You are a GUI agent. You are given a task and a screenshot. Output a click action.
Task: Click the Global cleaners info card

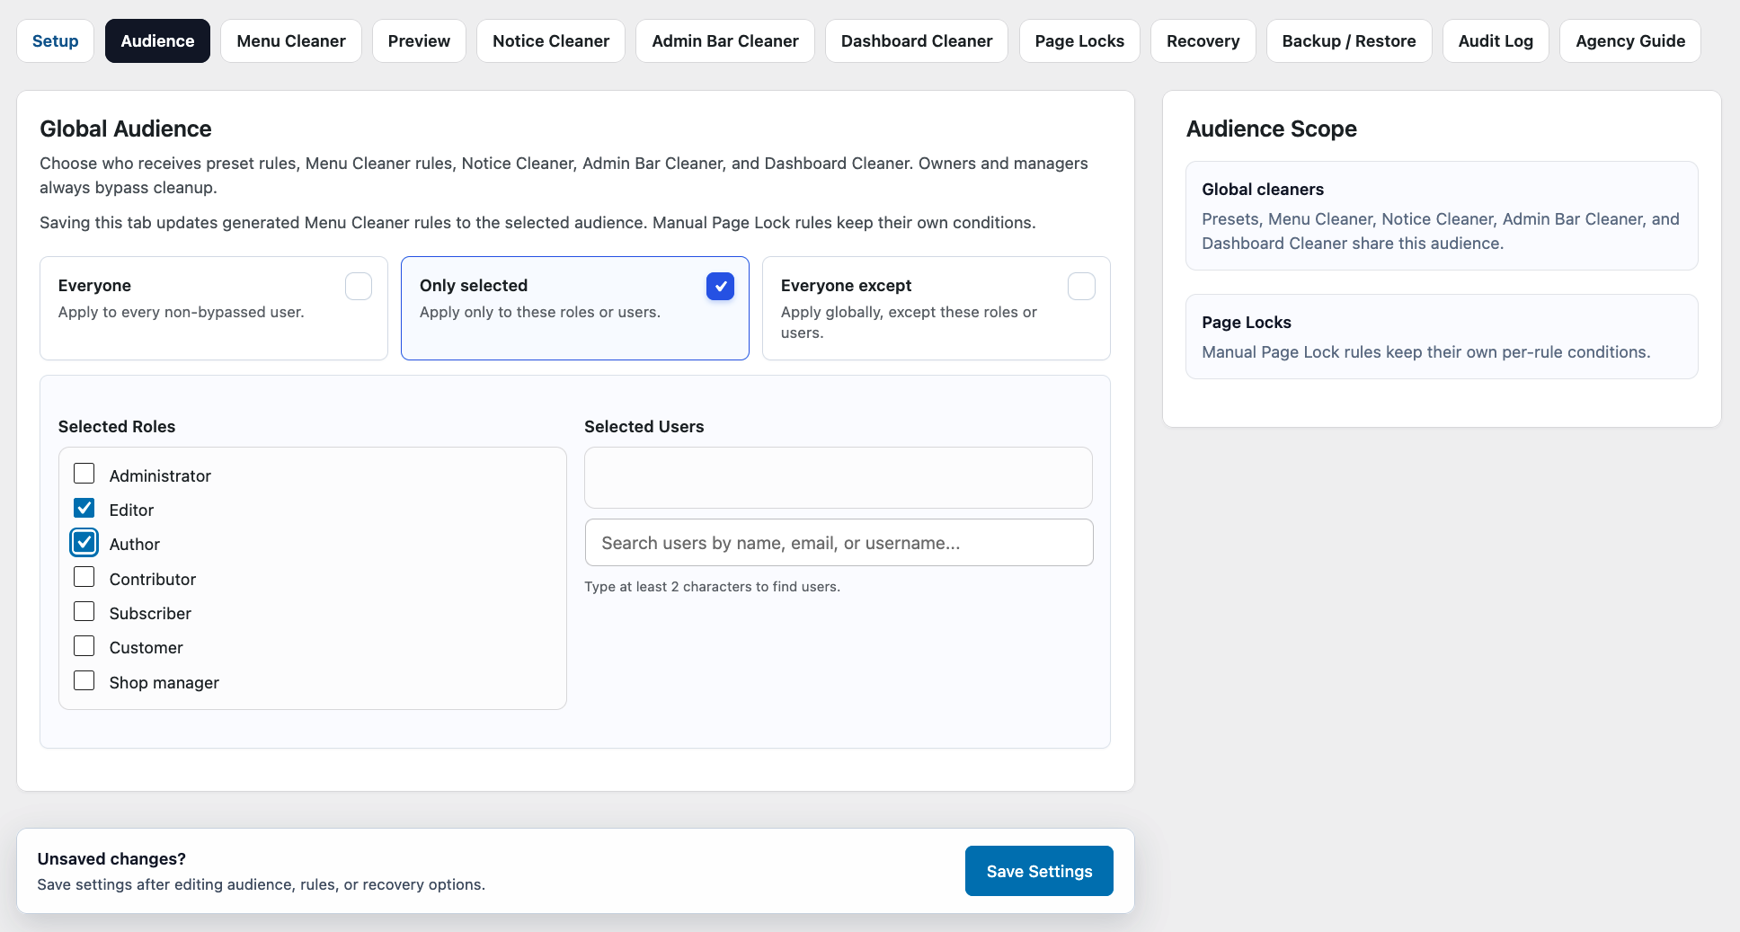(x=1442, y=216)
